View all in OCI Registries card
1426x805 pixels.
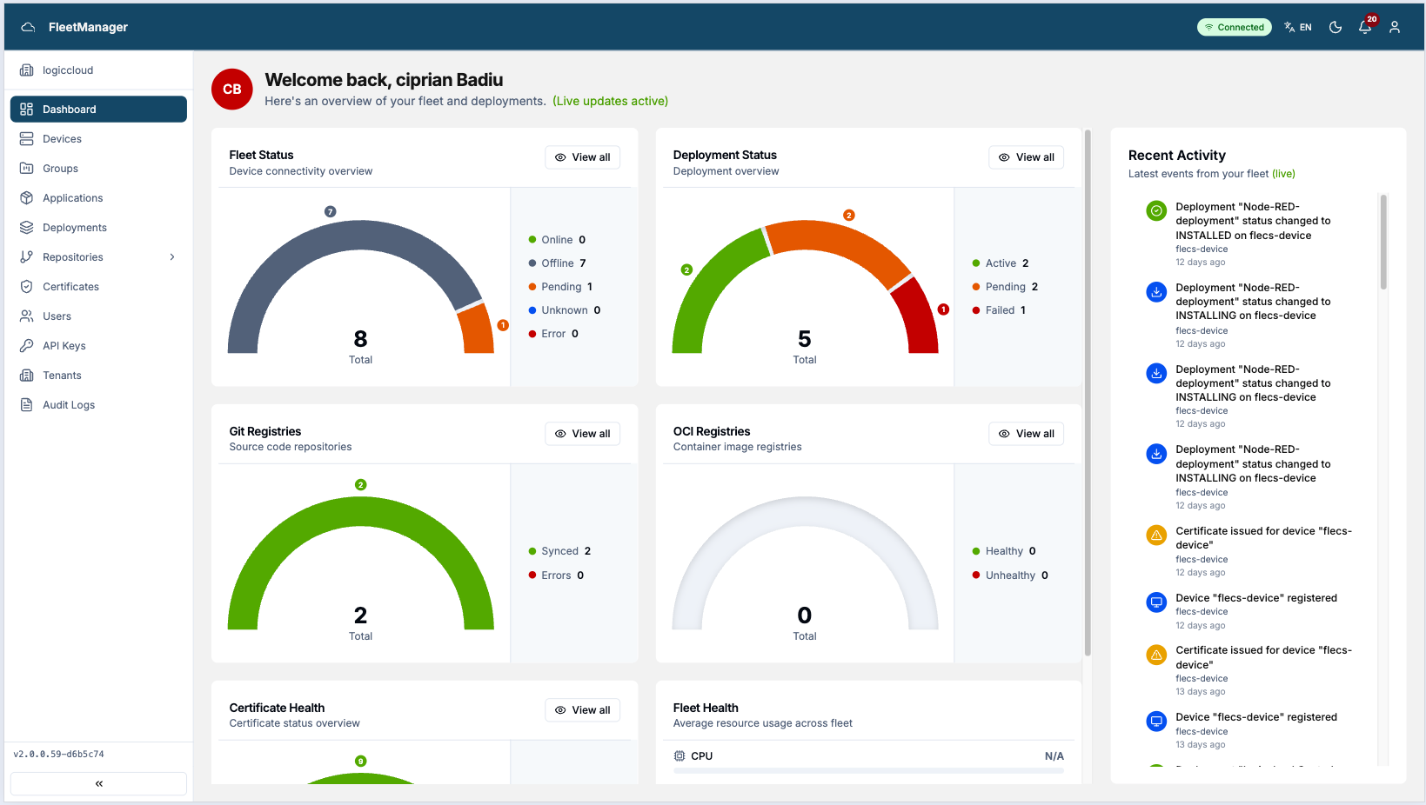click(1026, 434)
